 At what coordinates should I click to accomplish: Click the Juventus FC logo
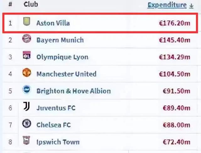point(27,106)
